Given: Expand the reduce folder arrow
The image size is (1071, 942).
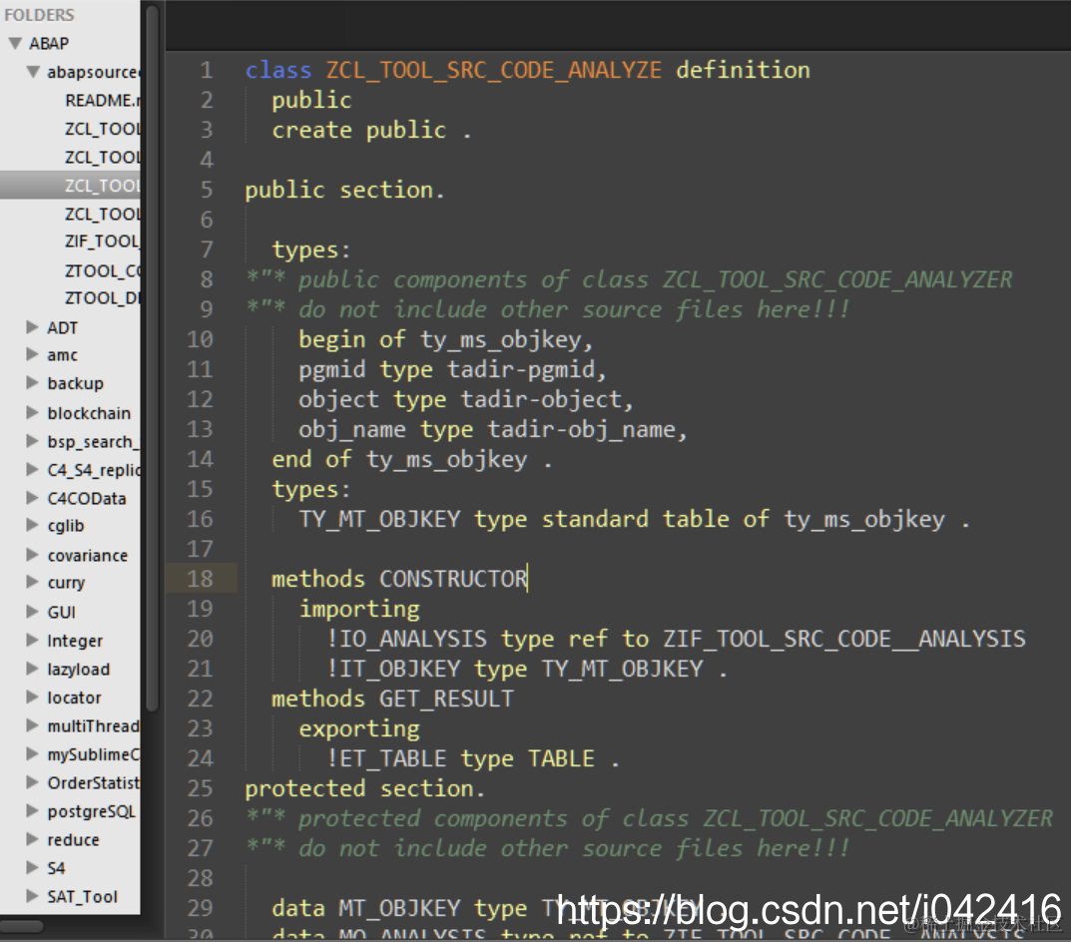Looking at the screenshot, I should (32, 839).
